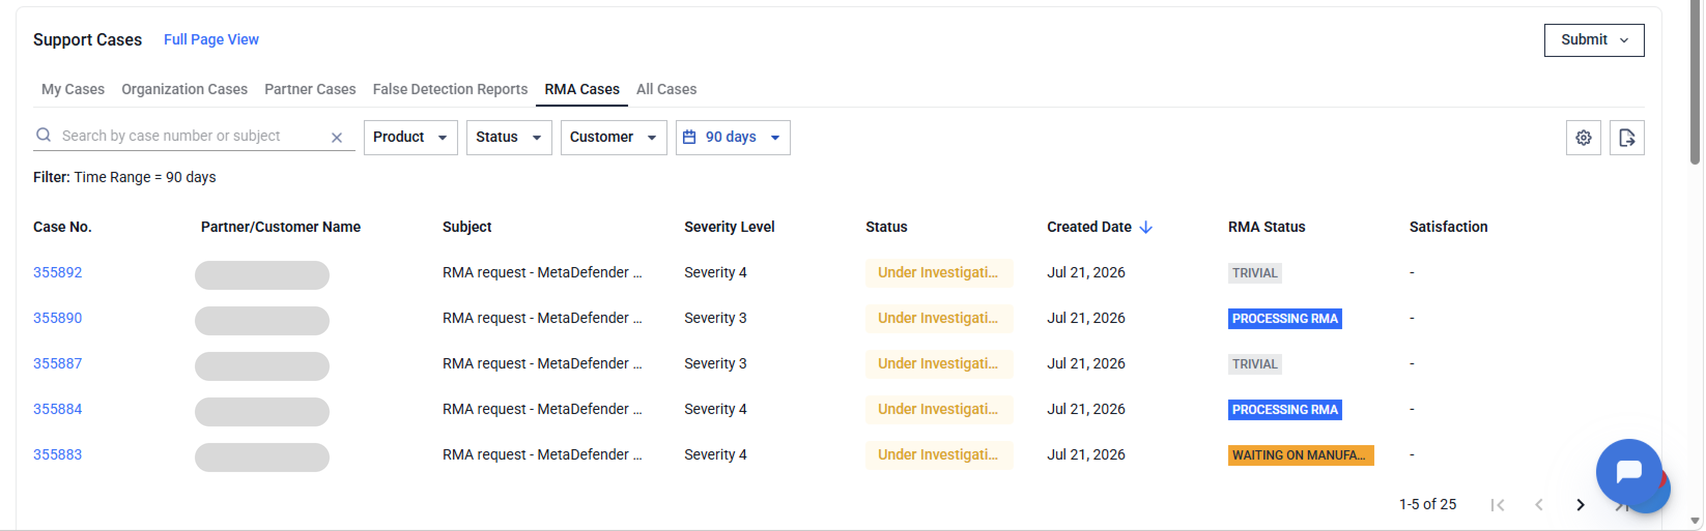Clear the search field X icon

[x=336, y=138]
